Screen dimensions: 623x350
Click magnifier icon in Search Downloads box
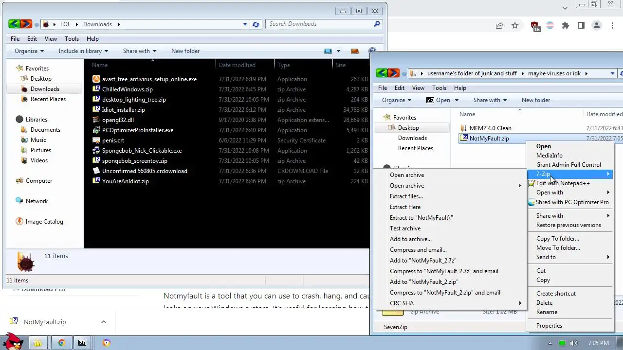click(377, 24)
